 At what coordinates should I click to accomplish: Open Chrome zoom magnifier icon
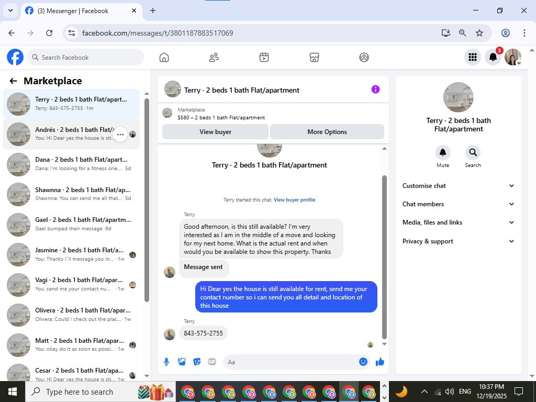pos(463,33)
